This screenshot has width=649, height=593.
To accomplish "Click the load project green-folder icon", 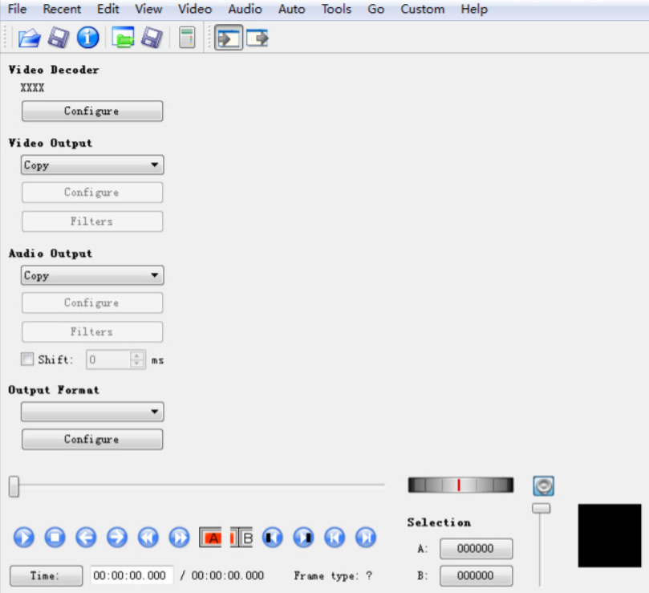I will point(123,38).
